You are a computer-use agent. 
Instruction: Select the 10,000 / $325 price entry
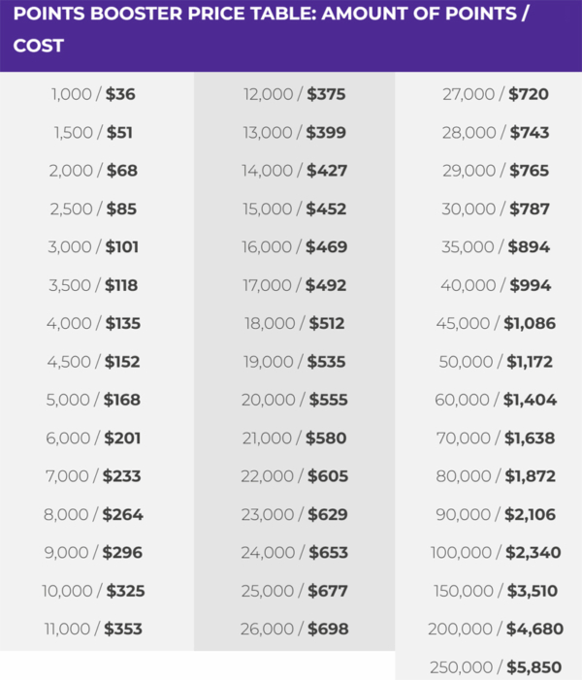(x=93, y=591)
